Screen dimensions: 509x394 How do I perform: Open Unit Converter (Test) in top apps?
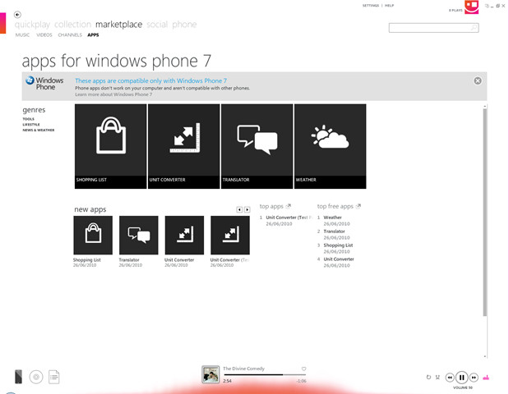tap(289, 218)
